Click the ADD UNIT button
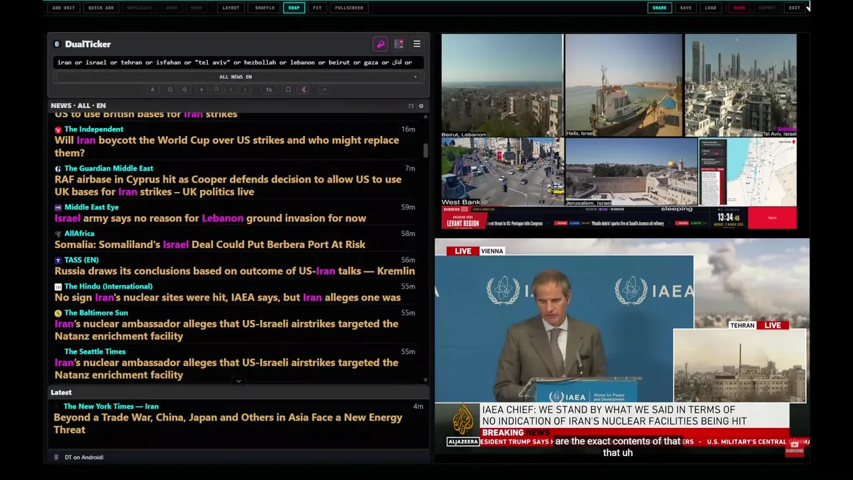This screenshot has width=853, height=480. pos(63,8)
